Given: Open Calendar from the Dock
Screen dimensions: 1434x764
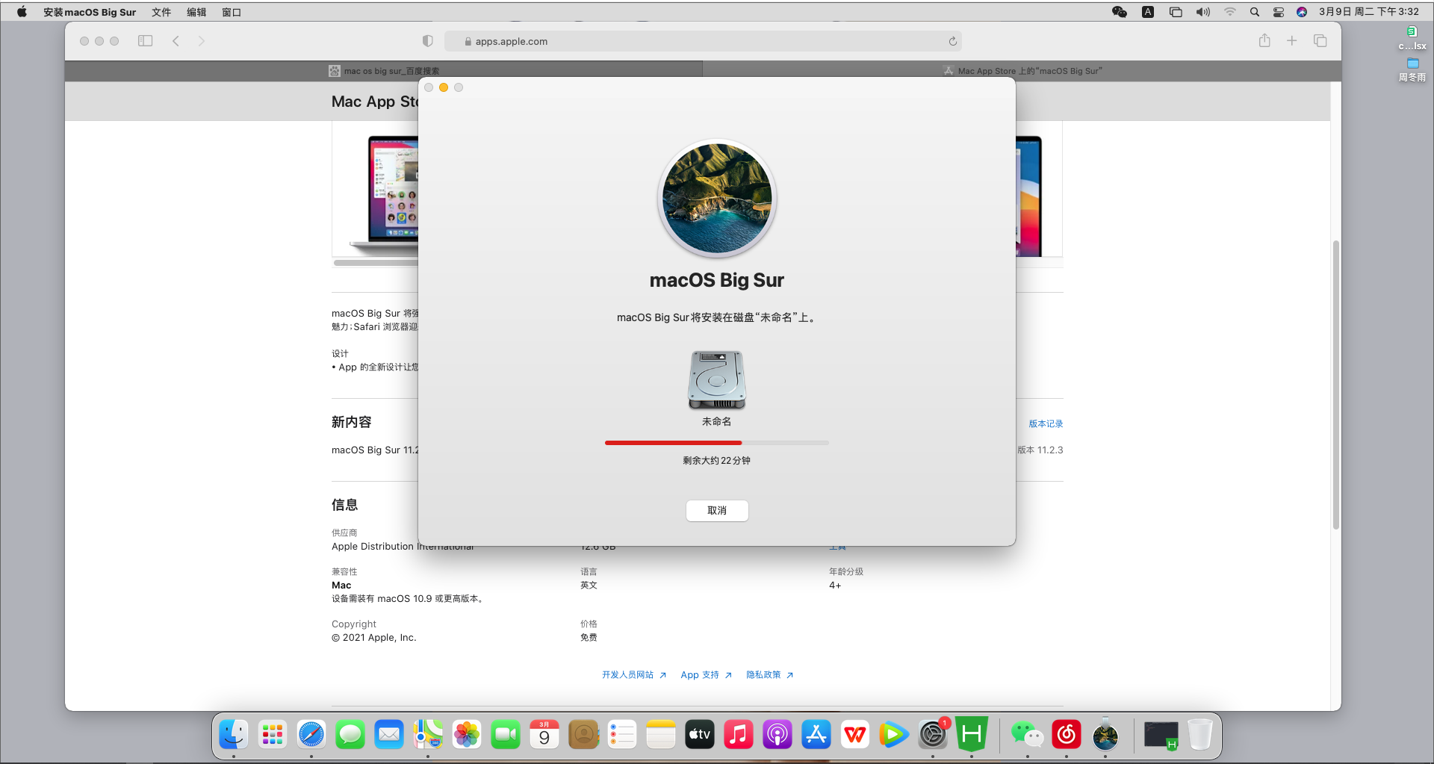Looking at the screenshot, I should click(544, 735).
